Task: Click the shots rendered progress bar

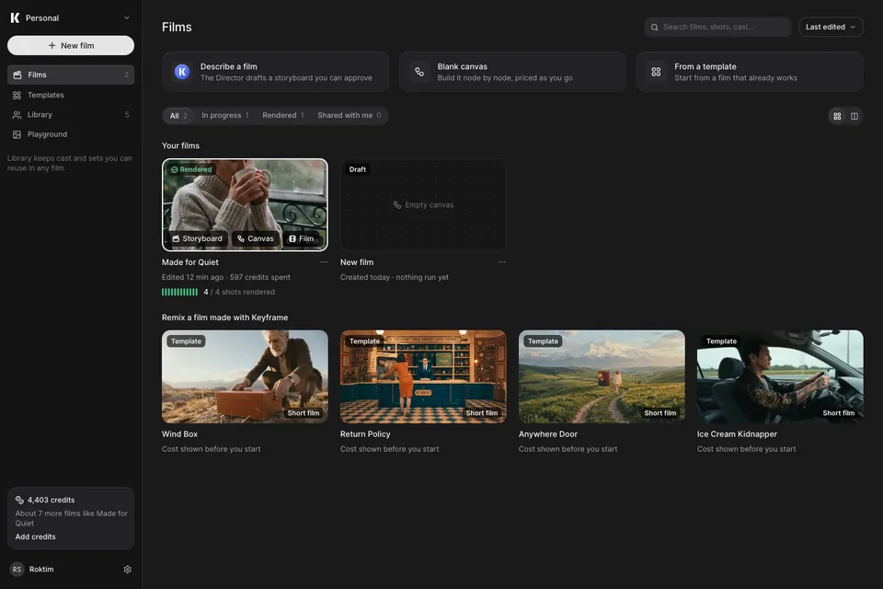Action: pos(179,292)
